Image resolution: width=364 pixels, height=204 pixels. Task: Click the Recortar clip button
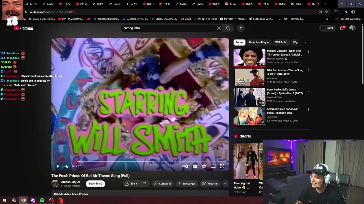click(210, 184)
